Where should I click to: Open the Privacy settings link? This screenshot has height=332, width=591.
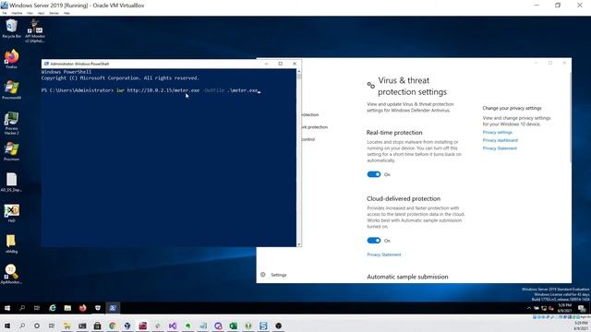[498, 132]
